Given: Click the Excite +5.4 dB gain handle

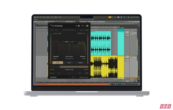Looking at the screenshot, I should pos(69,42).
